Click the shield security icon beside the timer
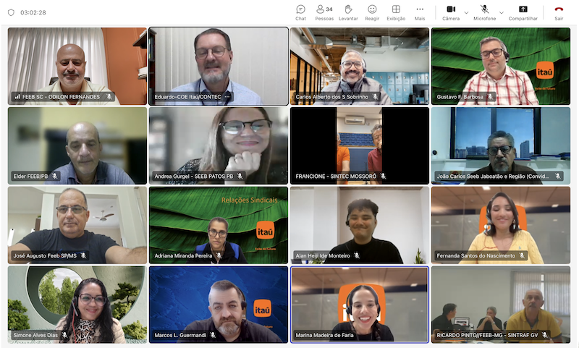The height and width of the screenshot is (348, 579). tap(11, 12)
